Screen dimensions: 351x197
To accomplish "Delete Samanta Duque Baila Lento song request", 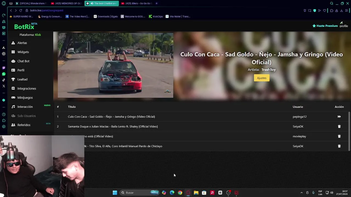I will (339, 126).
